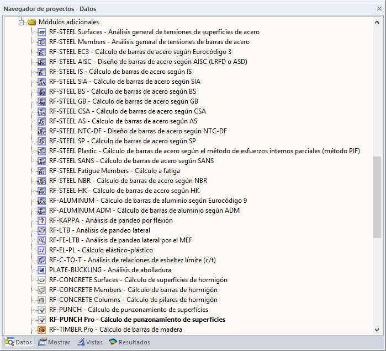
Task: Select RF-STEEL Plastic método PIF entry
Action: (x=204, y=151)
